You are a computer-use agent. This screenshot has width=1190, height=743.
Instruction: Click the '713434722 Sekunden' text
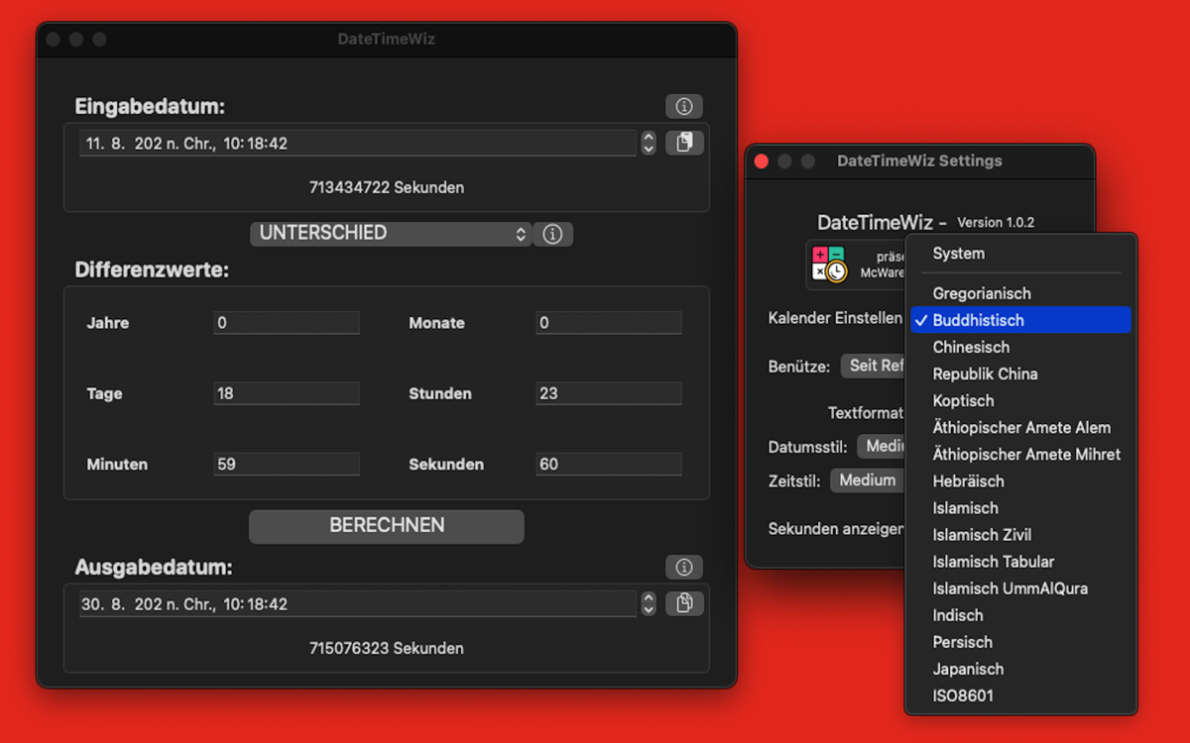click(387, 187)
